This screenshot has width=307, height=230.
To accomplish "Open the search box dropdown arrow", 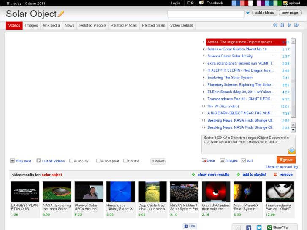I will (x=248, y=13).
